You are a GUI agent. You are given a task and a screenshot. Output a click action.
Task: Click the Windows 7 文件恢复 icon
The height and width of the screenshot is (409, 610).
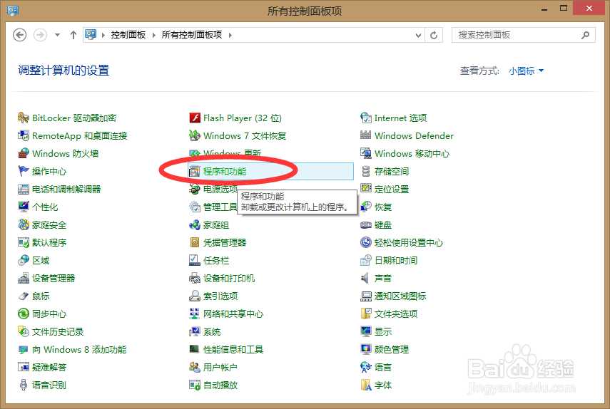195,135
